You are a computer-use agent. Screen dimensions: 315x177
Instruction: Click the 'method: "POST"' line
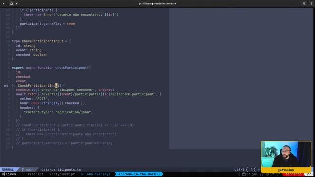34,99
